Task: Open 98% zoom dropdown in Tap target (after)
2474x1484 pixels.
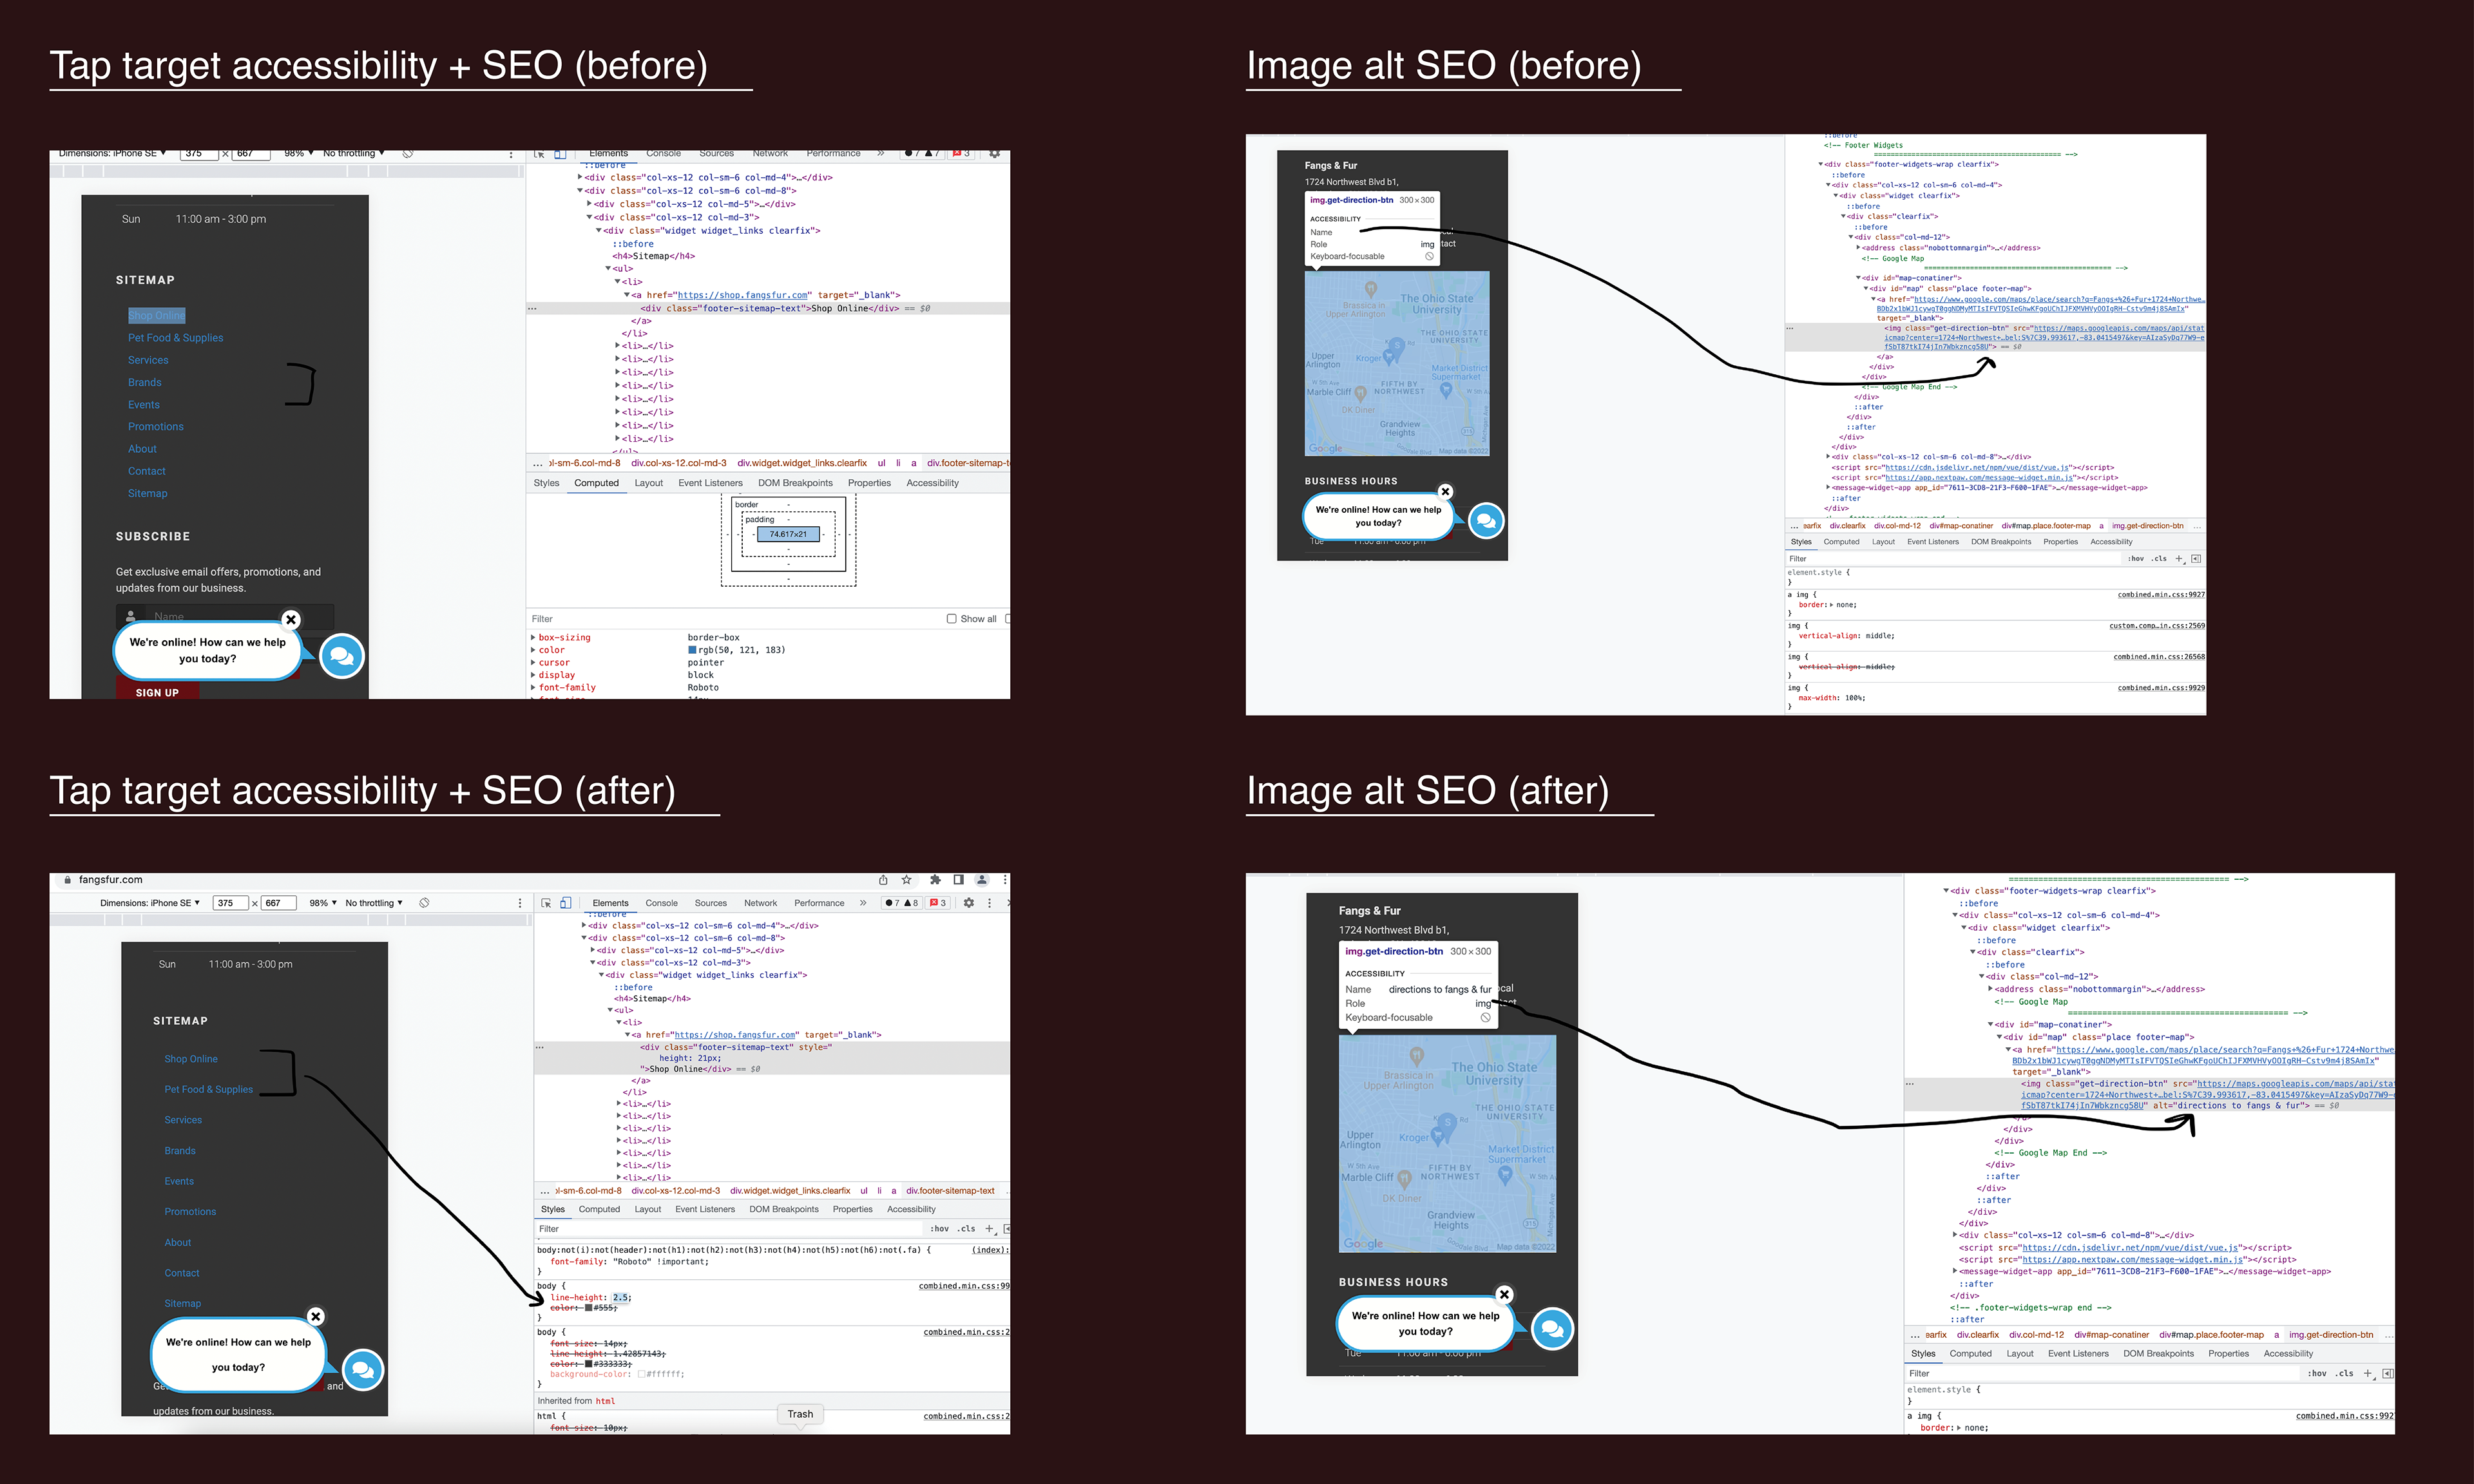Action: pyautogui.click(x=322, y=903)
